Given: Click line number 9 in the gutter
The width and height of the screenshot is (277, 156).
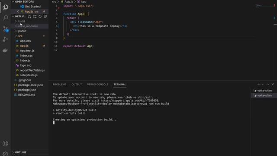Looking at the screenshot, I should pos(57,38).
